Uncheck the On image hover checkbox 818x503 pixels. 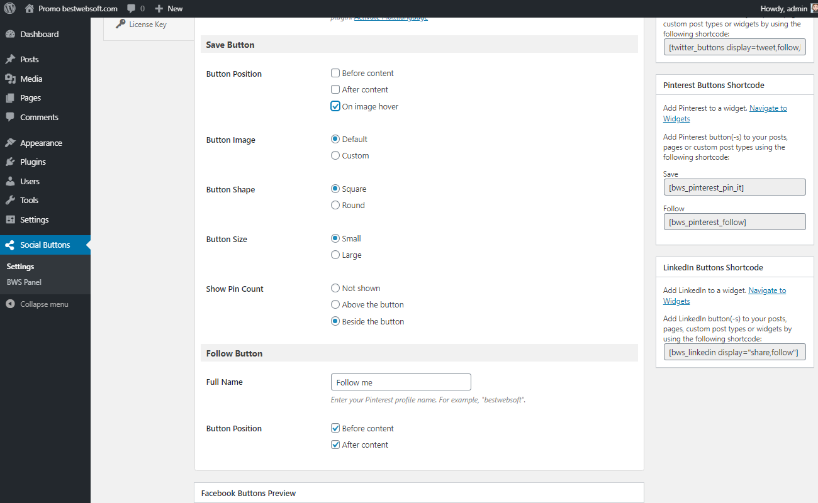point(335,106)
